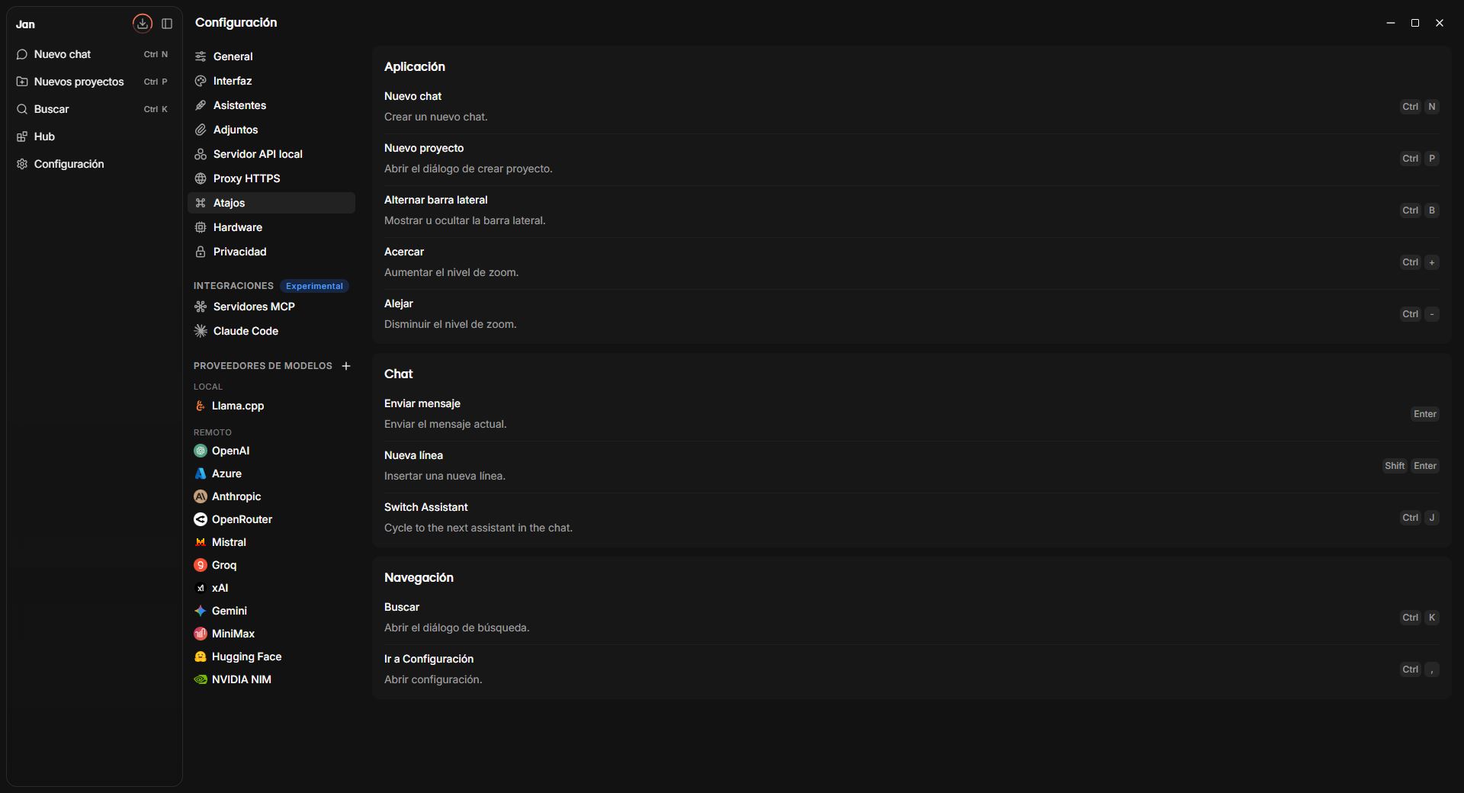Open the Privacidad settings section
This screenshot has width=1464, height=793.
pos(271,252)
